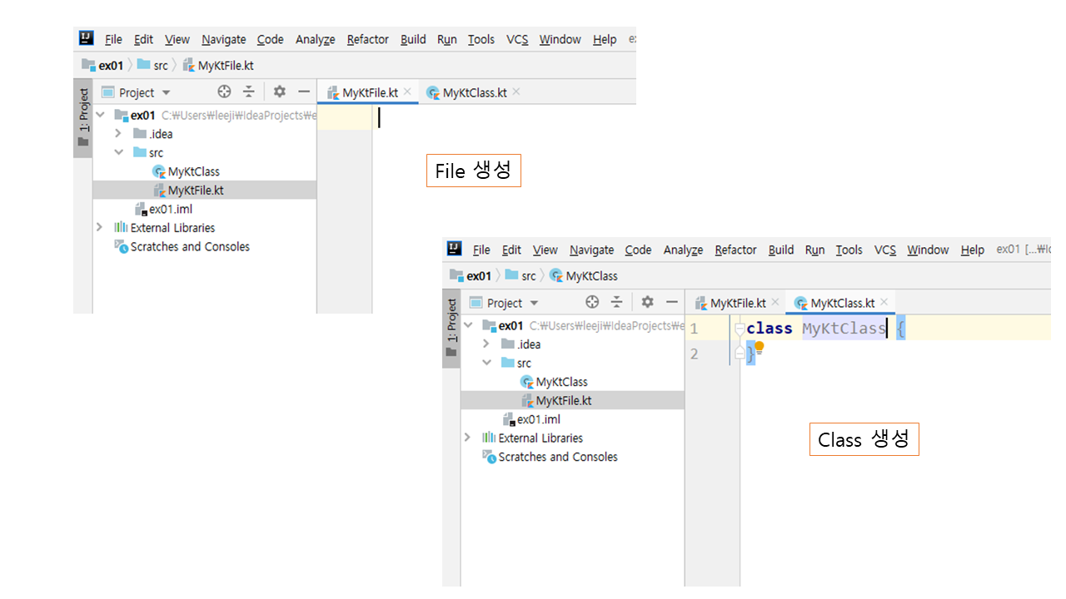
Task: Click the orange intention lightbulb in the editor
Action: 759,347
